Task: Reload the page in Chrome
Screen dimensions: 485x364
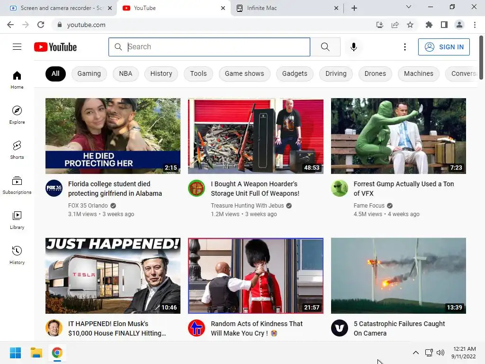Action: click(41, 25)
